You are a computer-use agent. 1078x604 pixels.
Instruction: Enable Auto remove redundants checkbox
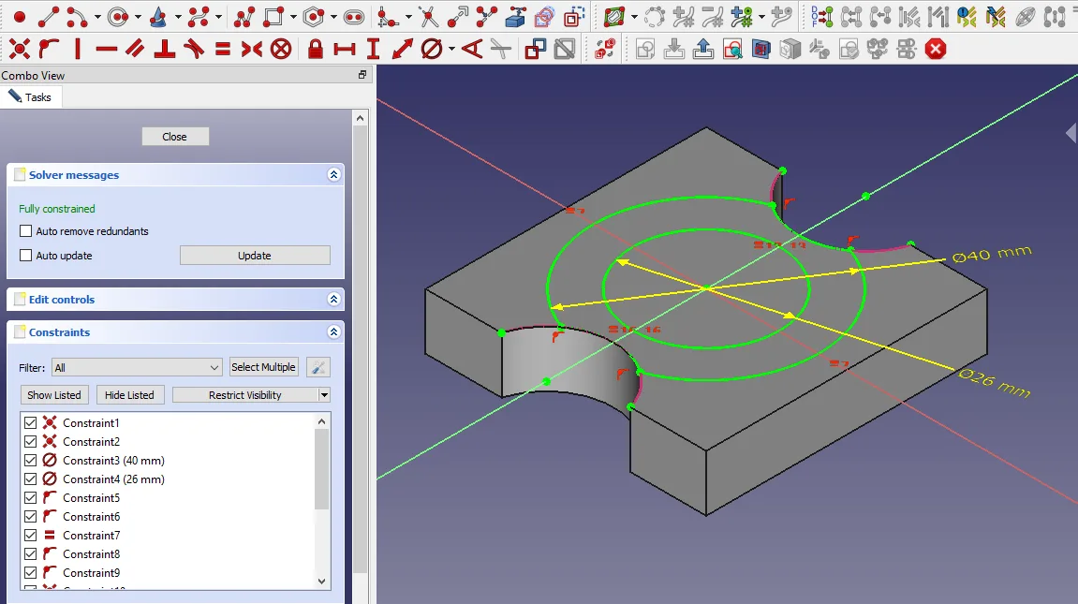point(26,231)
